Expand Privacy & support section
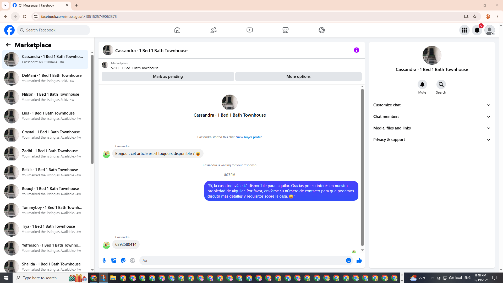Image resolution: width=503 pixels, height=283 pixels. [432, 140]
